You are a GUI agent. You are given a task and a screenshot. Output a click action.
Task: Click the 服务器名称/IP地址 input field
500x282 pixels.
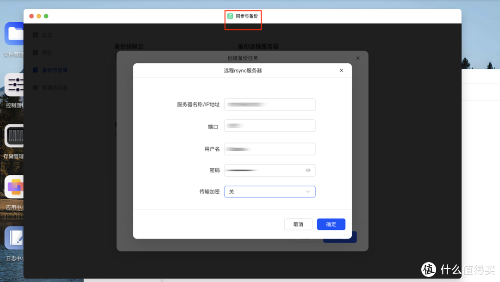(270, 104)
